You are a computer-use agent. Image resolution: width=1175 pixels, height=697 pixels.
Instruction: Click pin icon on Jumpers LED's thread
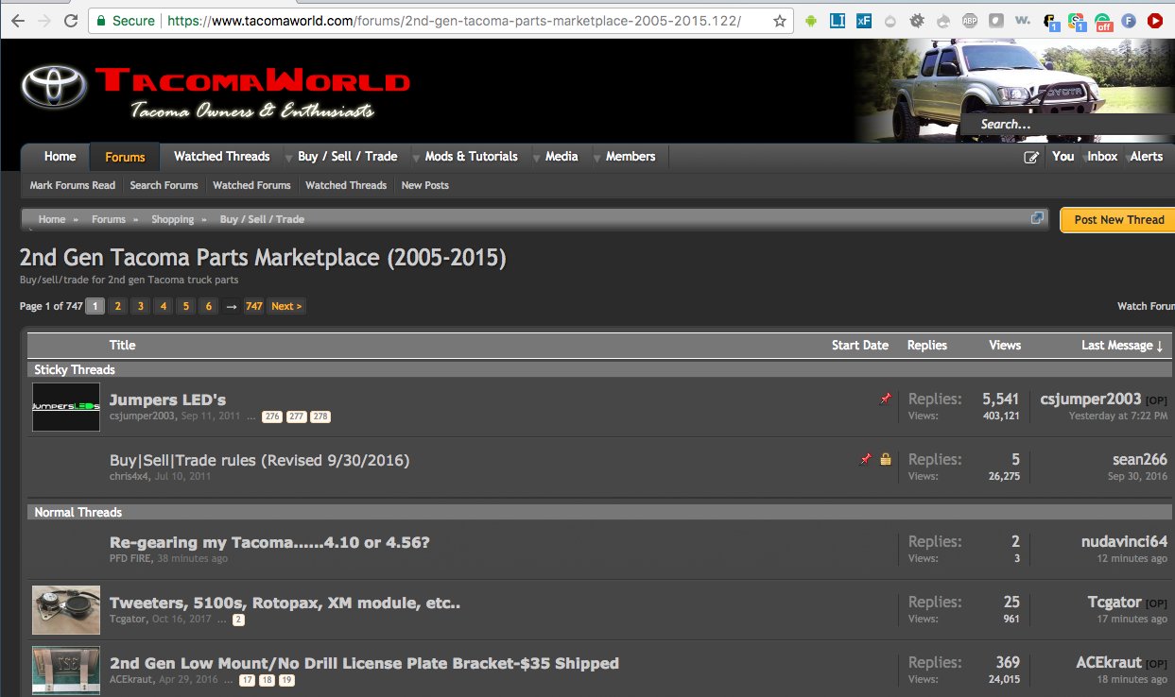885,399
